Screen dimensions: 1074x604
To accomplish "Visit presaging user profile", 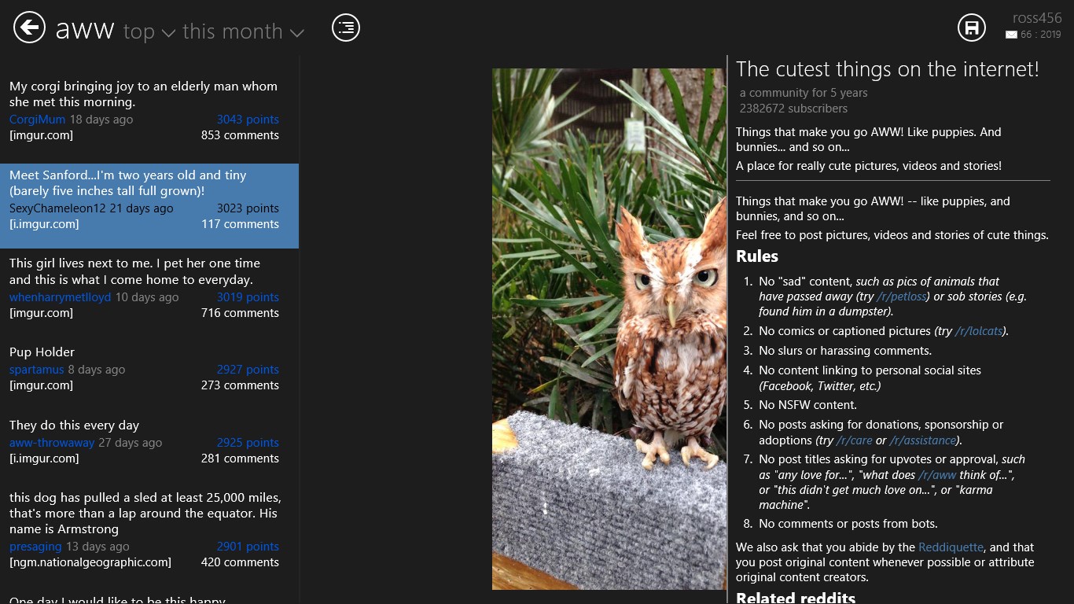I will 35,547.
